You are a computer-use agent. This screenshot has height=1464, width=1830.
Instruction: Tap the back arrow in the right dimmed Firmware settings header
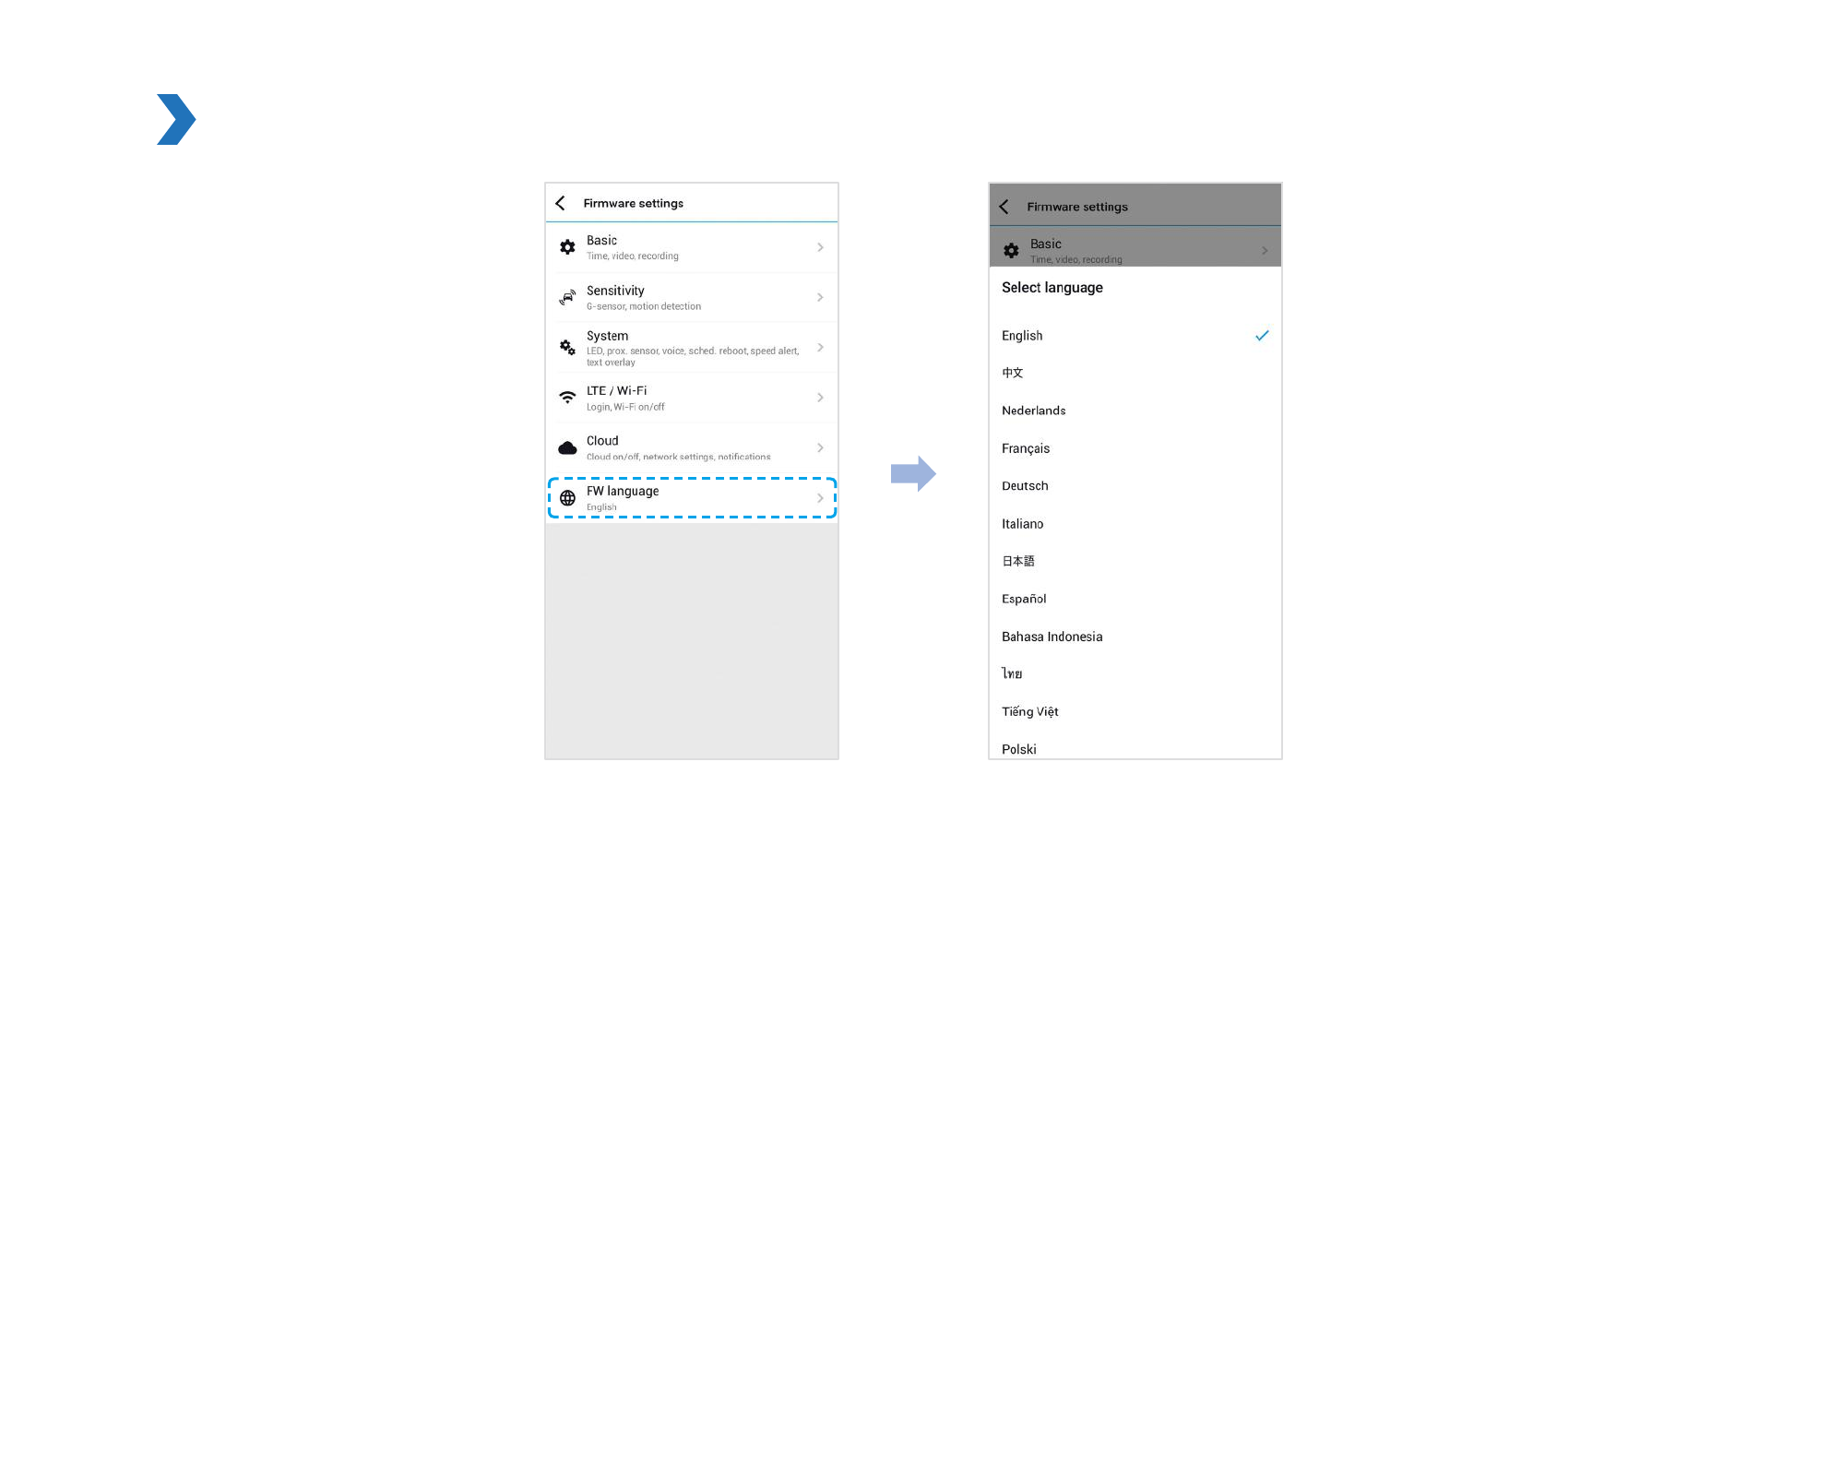click(1004, 207)
